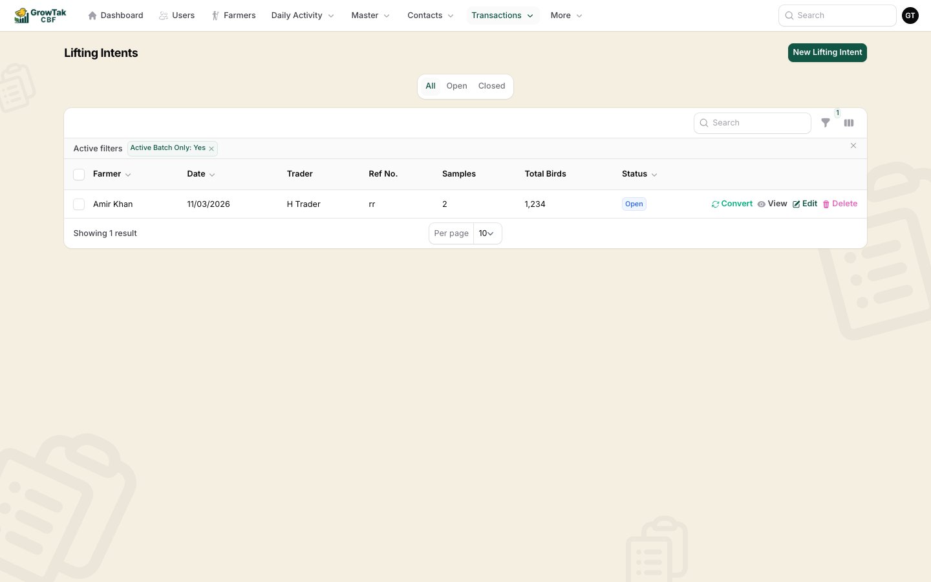Open the GT user avatar menu

[910, 16]
